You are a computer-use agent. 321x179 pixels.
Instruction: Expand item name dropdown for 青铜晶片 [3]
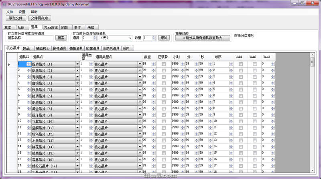click(x=77, y=77)
